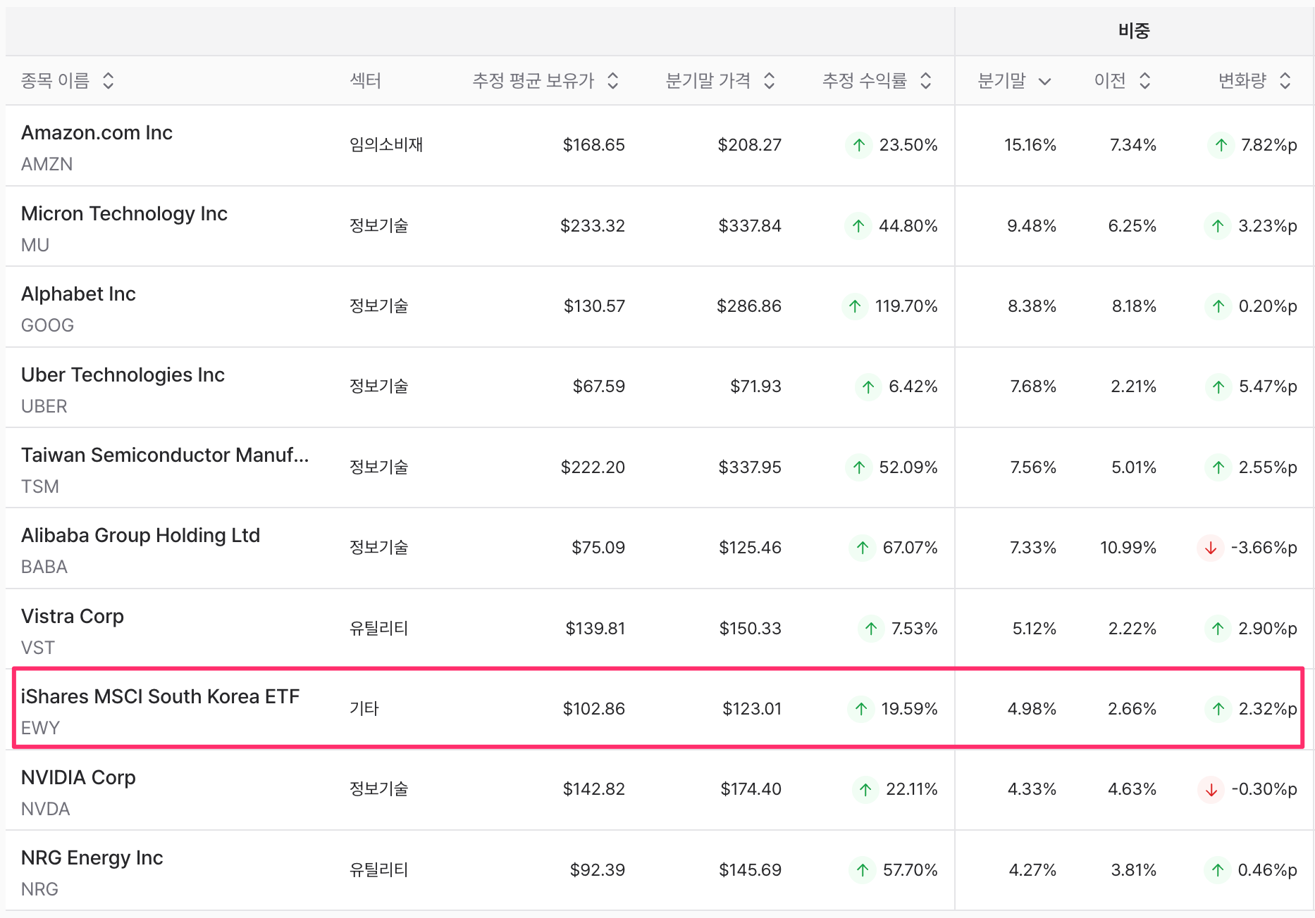Sort by 변화량 arrows
The height and width of the screenshot is (918, 1315).
tap(1285, 81)
